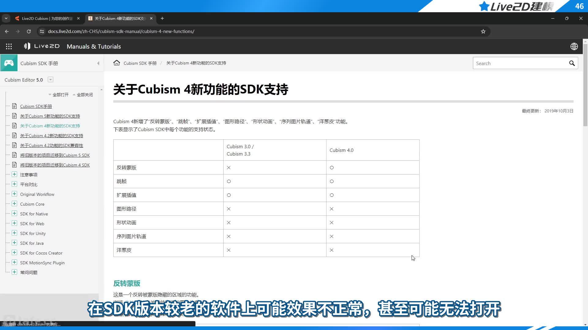Expand the SDK for Unity node

(x=14, y=233)
